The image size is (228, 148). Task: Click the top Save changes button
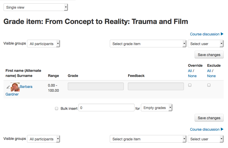pos(209,55)
